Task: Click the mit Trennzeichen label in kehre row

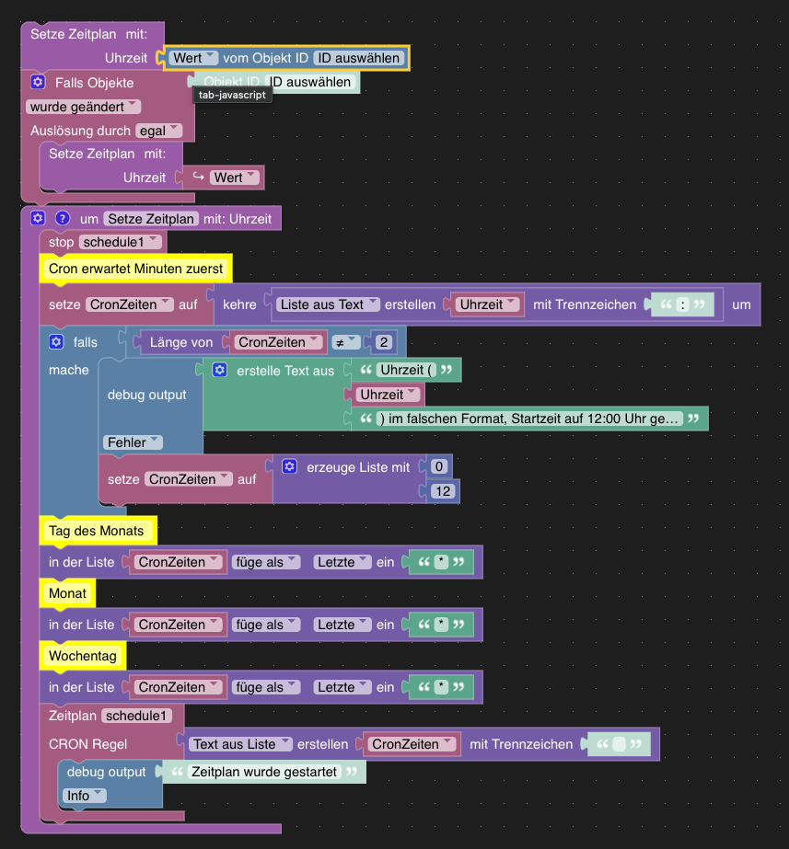Action: pos(585,304)
